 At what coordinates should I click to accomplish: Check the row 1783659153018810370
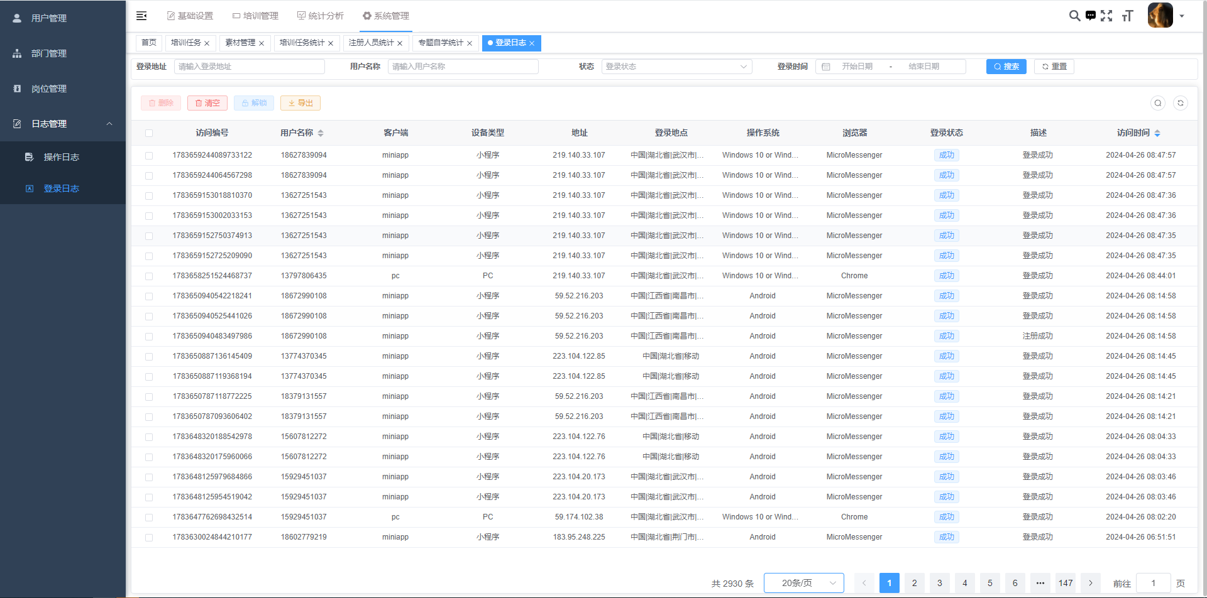coord(149,196)
